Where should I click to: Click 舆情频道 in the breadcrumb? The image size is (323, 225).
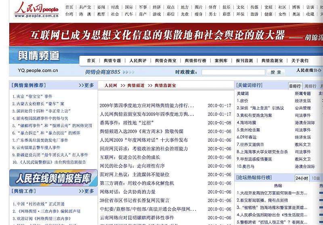pyautogui.click(x=136, y=86)
